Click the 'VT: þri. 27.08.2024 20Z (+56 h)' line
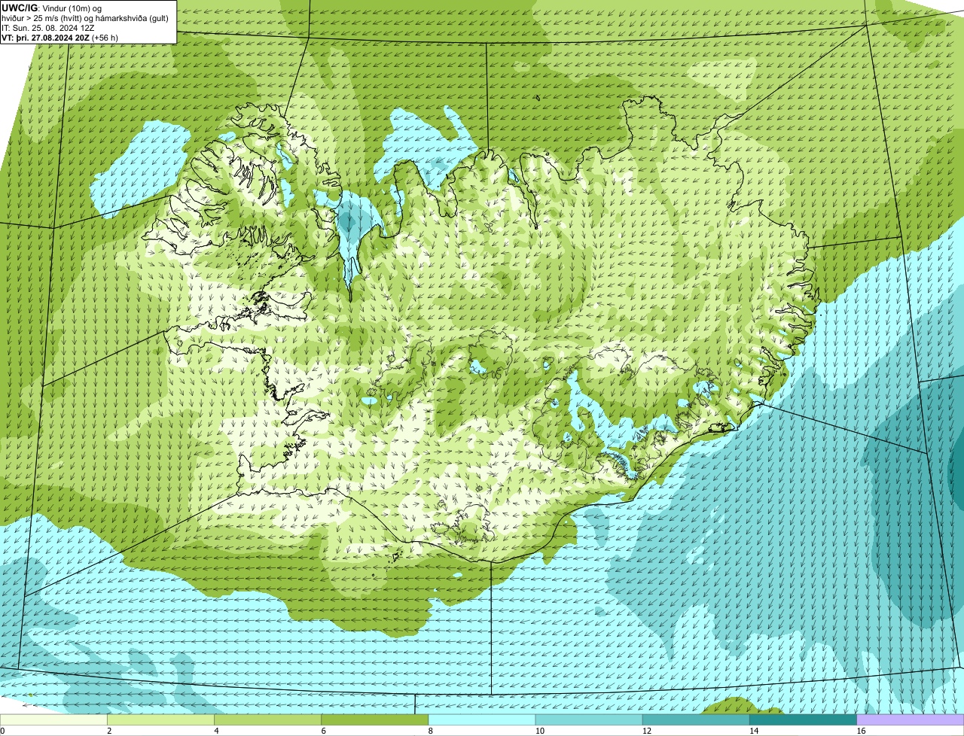This screenshot has height=736, width=964. [59, 37]
